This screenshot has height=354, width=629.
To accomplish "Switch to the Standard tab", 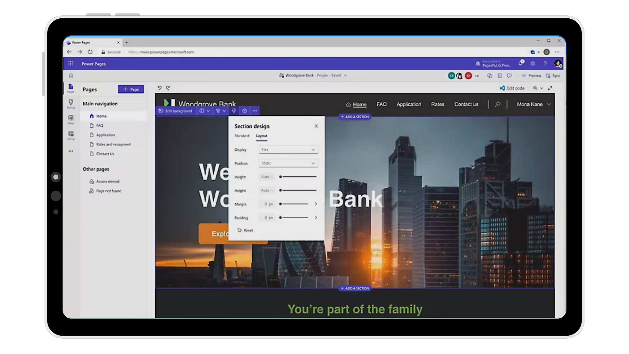I will click(242, 136).
